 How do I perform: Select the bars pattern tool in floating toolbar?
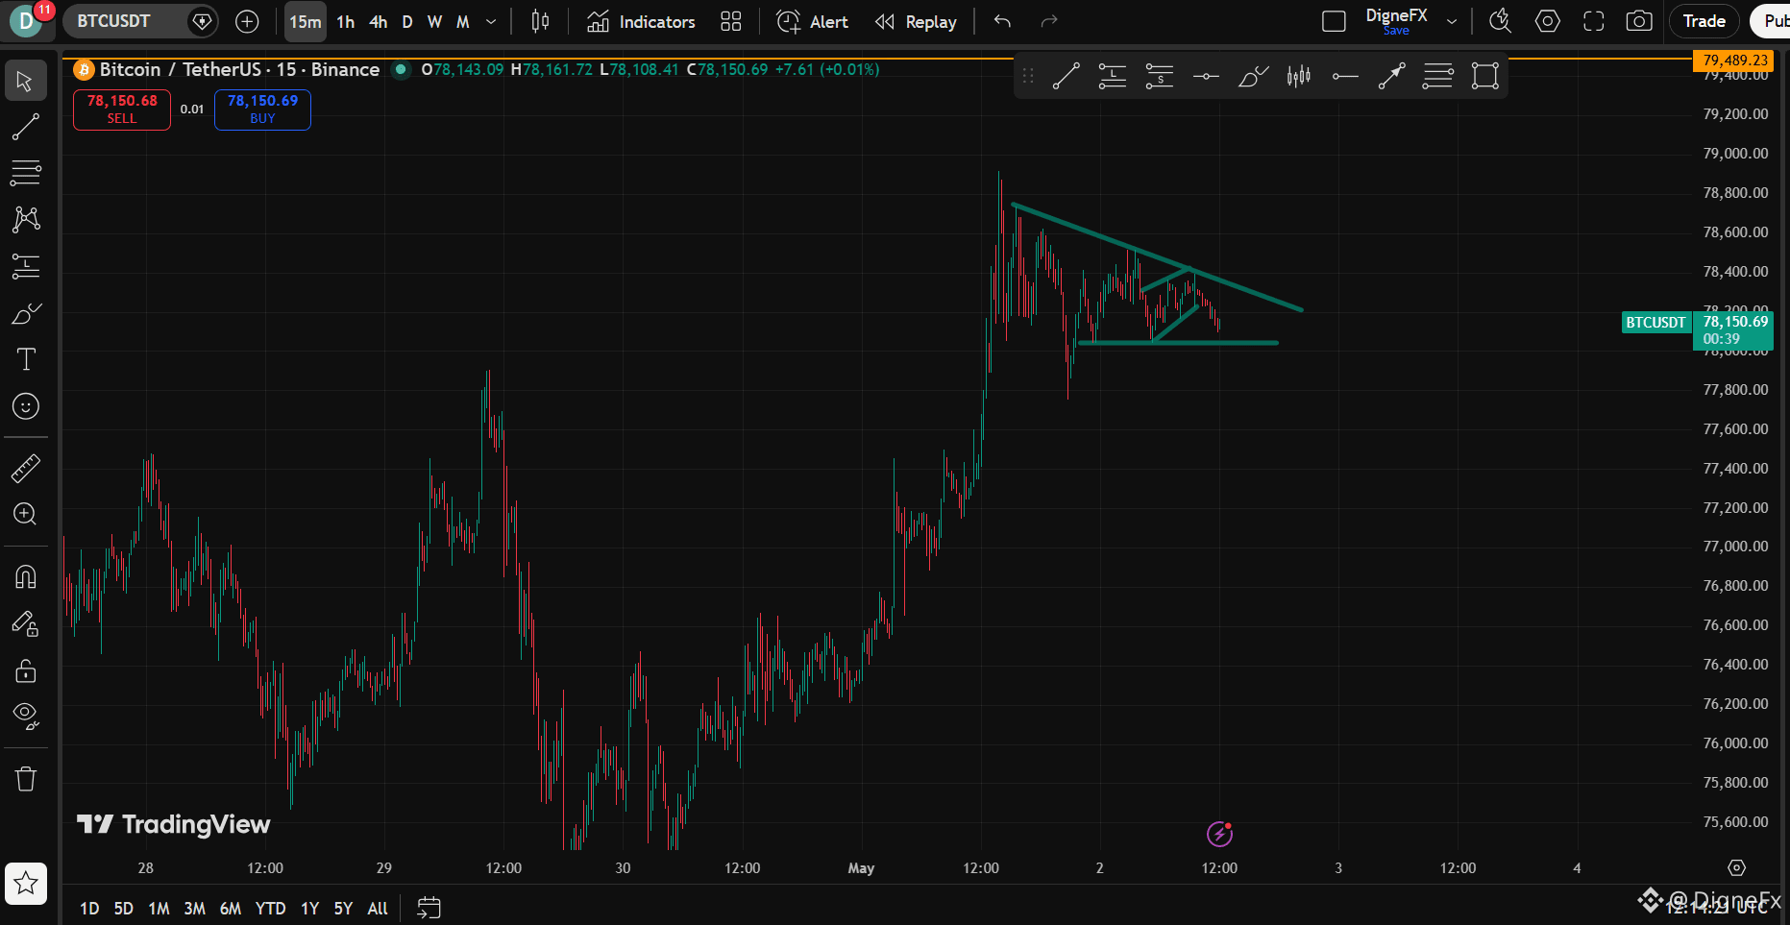tap(1299, 76)
